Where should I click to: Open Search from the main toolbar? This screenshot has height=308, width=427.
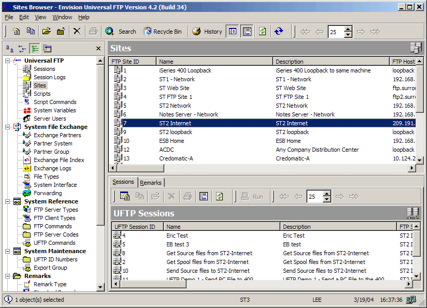tap(121, 32)
